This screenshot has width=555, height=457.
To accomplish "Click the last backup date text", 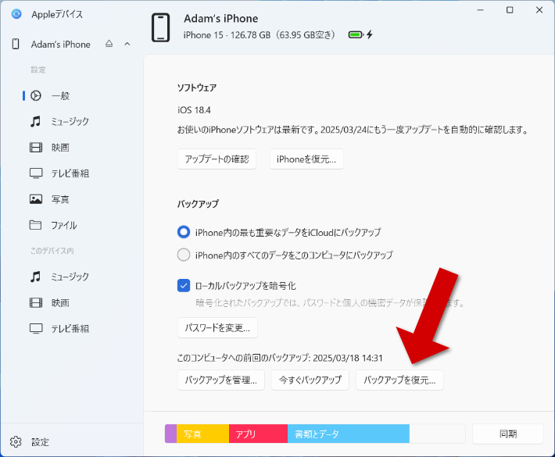I will click(280, 358).
